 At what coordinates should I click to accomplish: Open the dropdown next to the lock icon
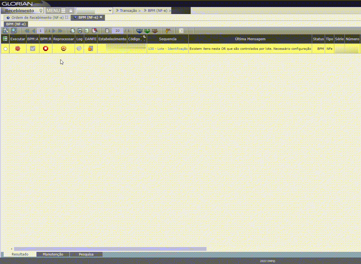94,10
